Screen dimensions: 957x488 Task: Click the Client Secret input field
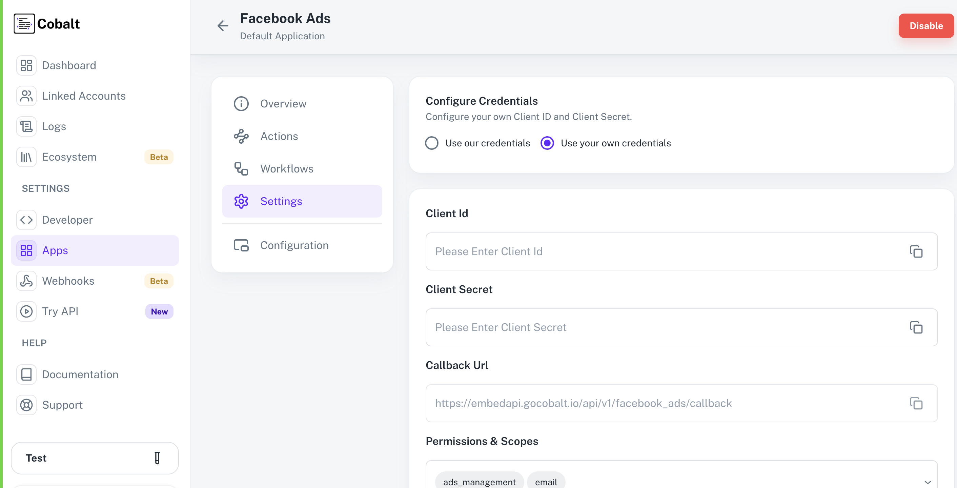(632, 327)
